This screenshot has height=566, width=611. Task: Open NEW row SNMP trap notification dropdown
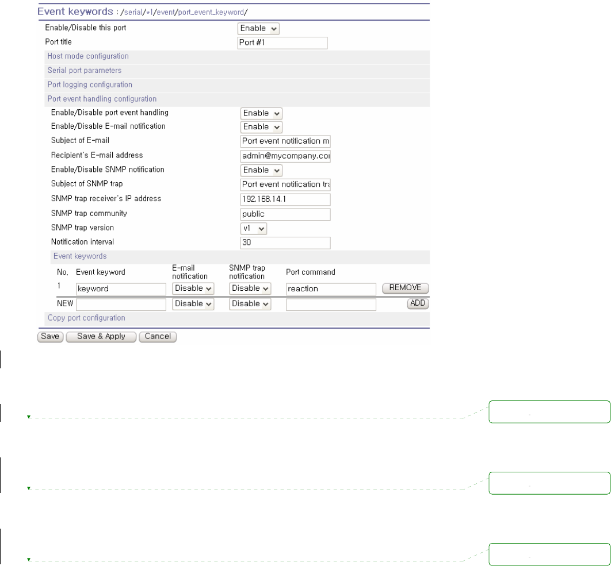(250, 303)
